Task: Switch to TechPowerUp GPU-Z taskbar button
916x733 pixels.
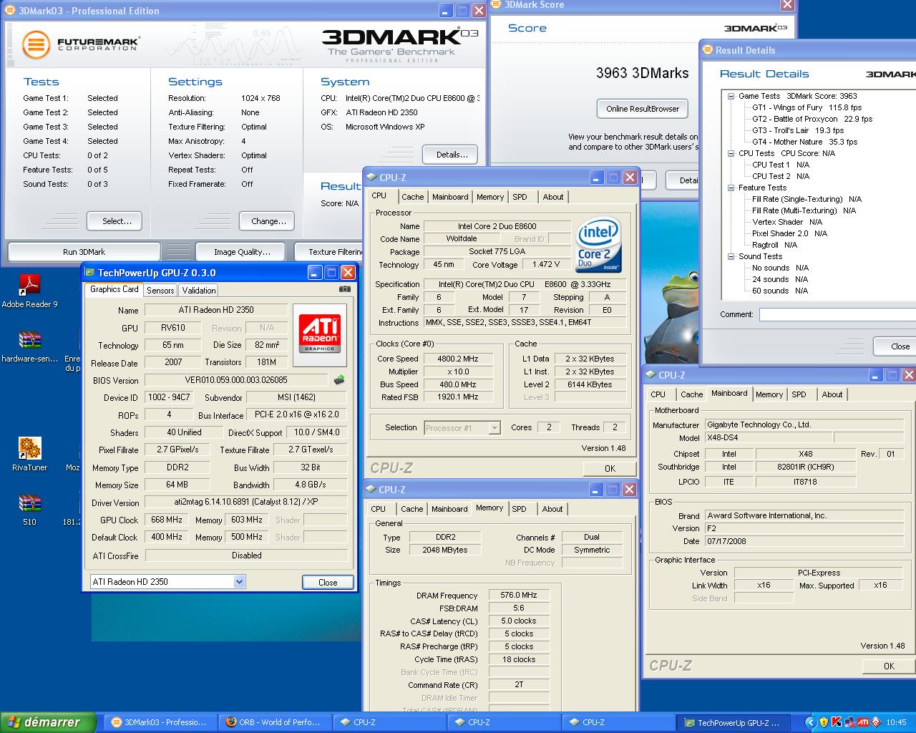Action: (732, 722)
